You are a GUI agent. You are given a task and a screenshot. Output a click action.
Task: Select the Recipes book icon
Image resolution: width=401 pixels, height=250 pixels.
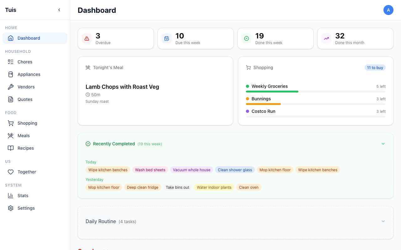(11, 148)
